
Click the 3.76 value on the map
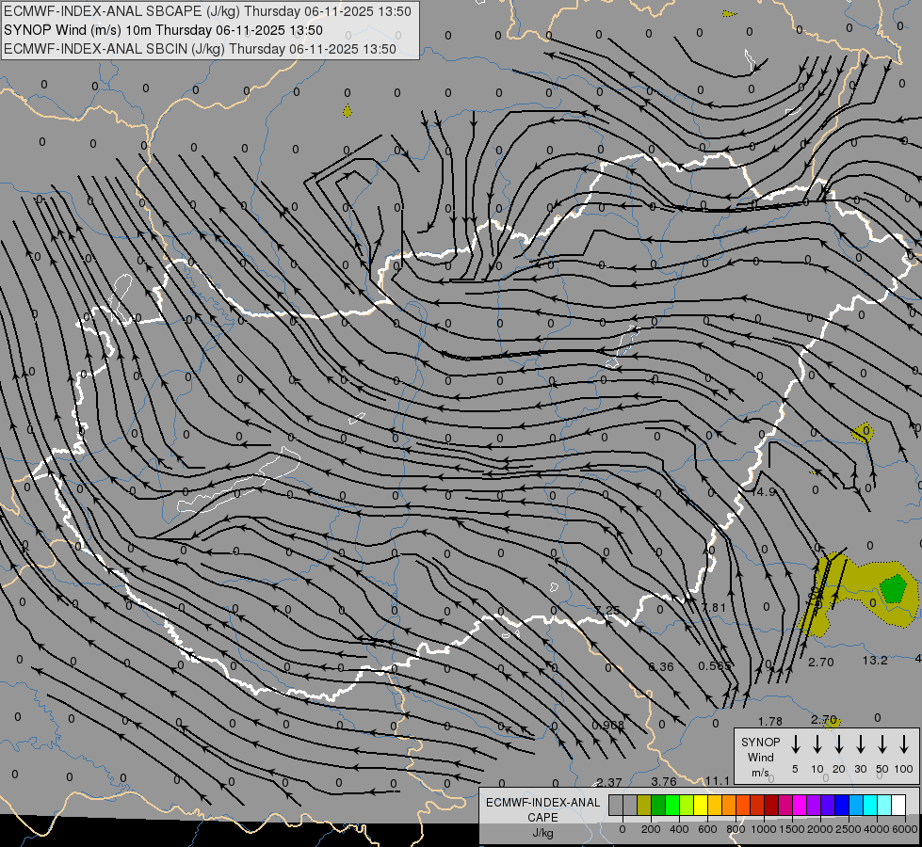[664, 781]
